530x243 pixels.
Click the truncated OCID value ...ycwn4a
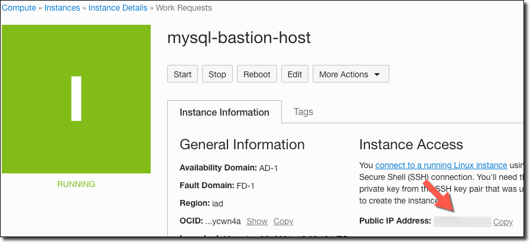pos(223,221)
